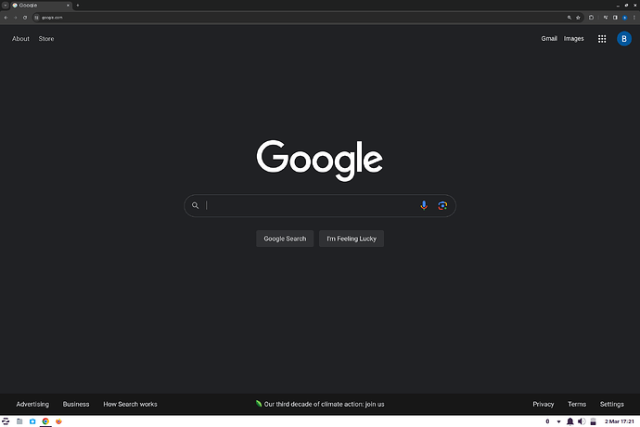Close the Google tab

point(68,6)
